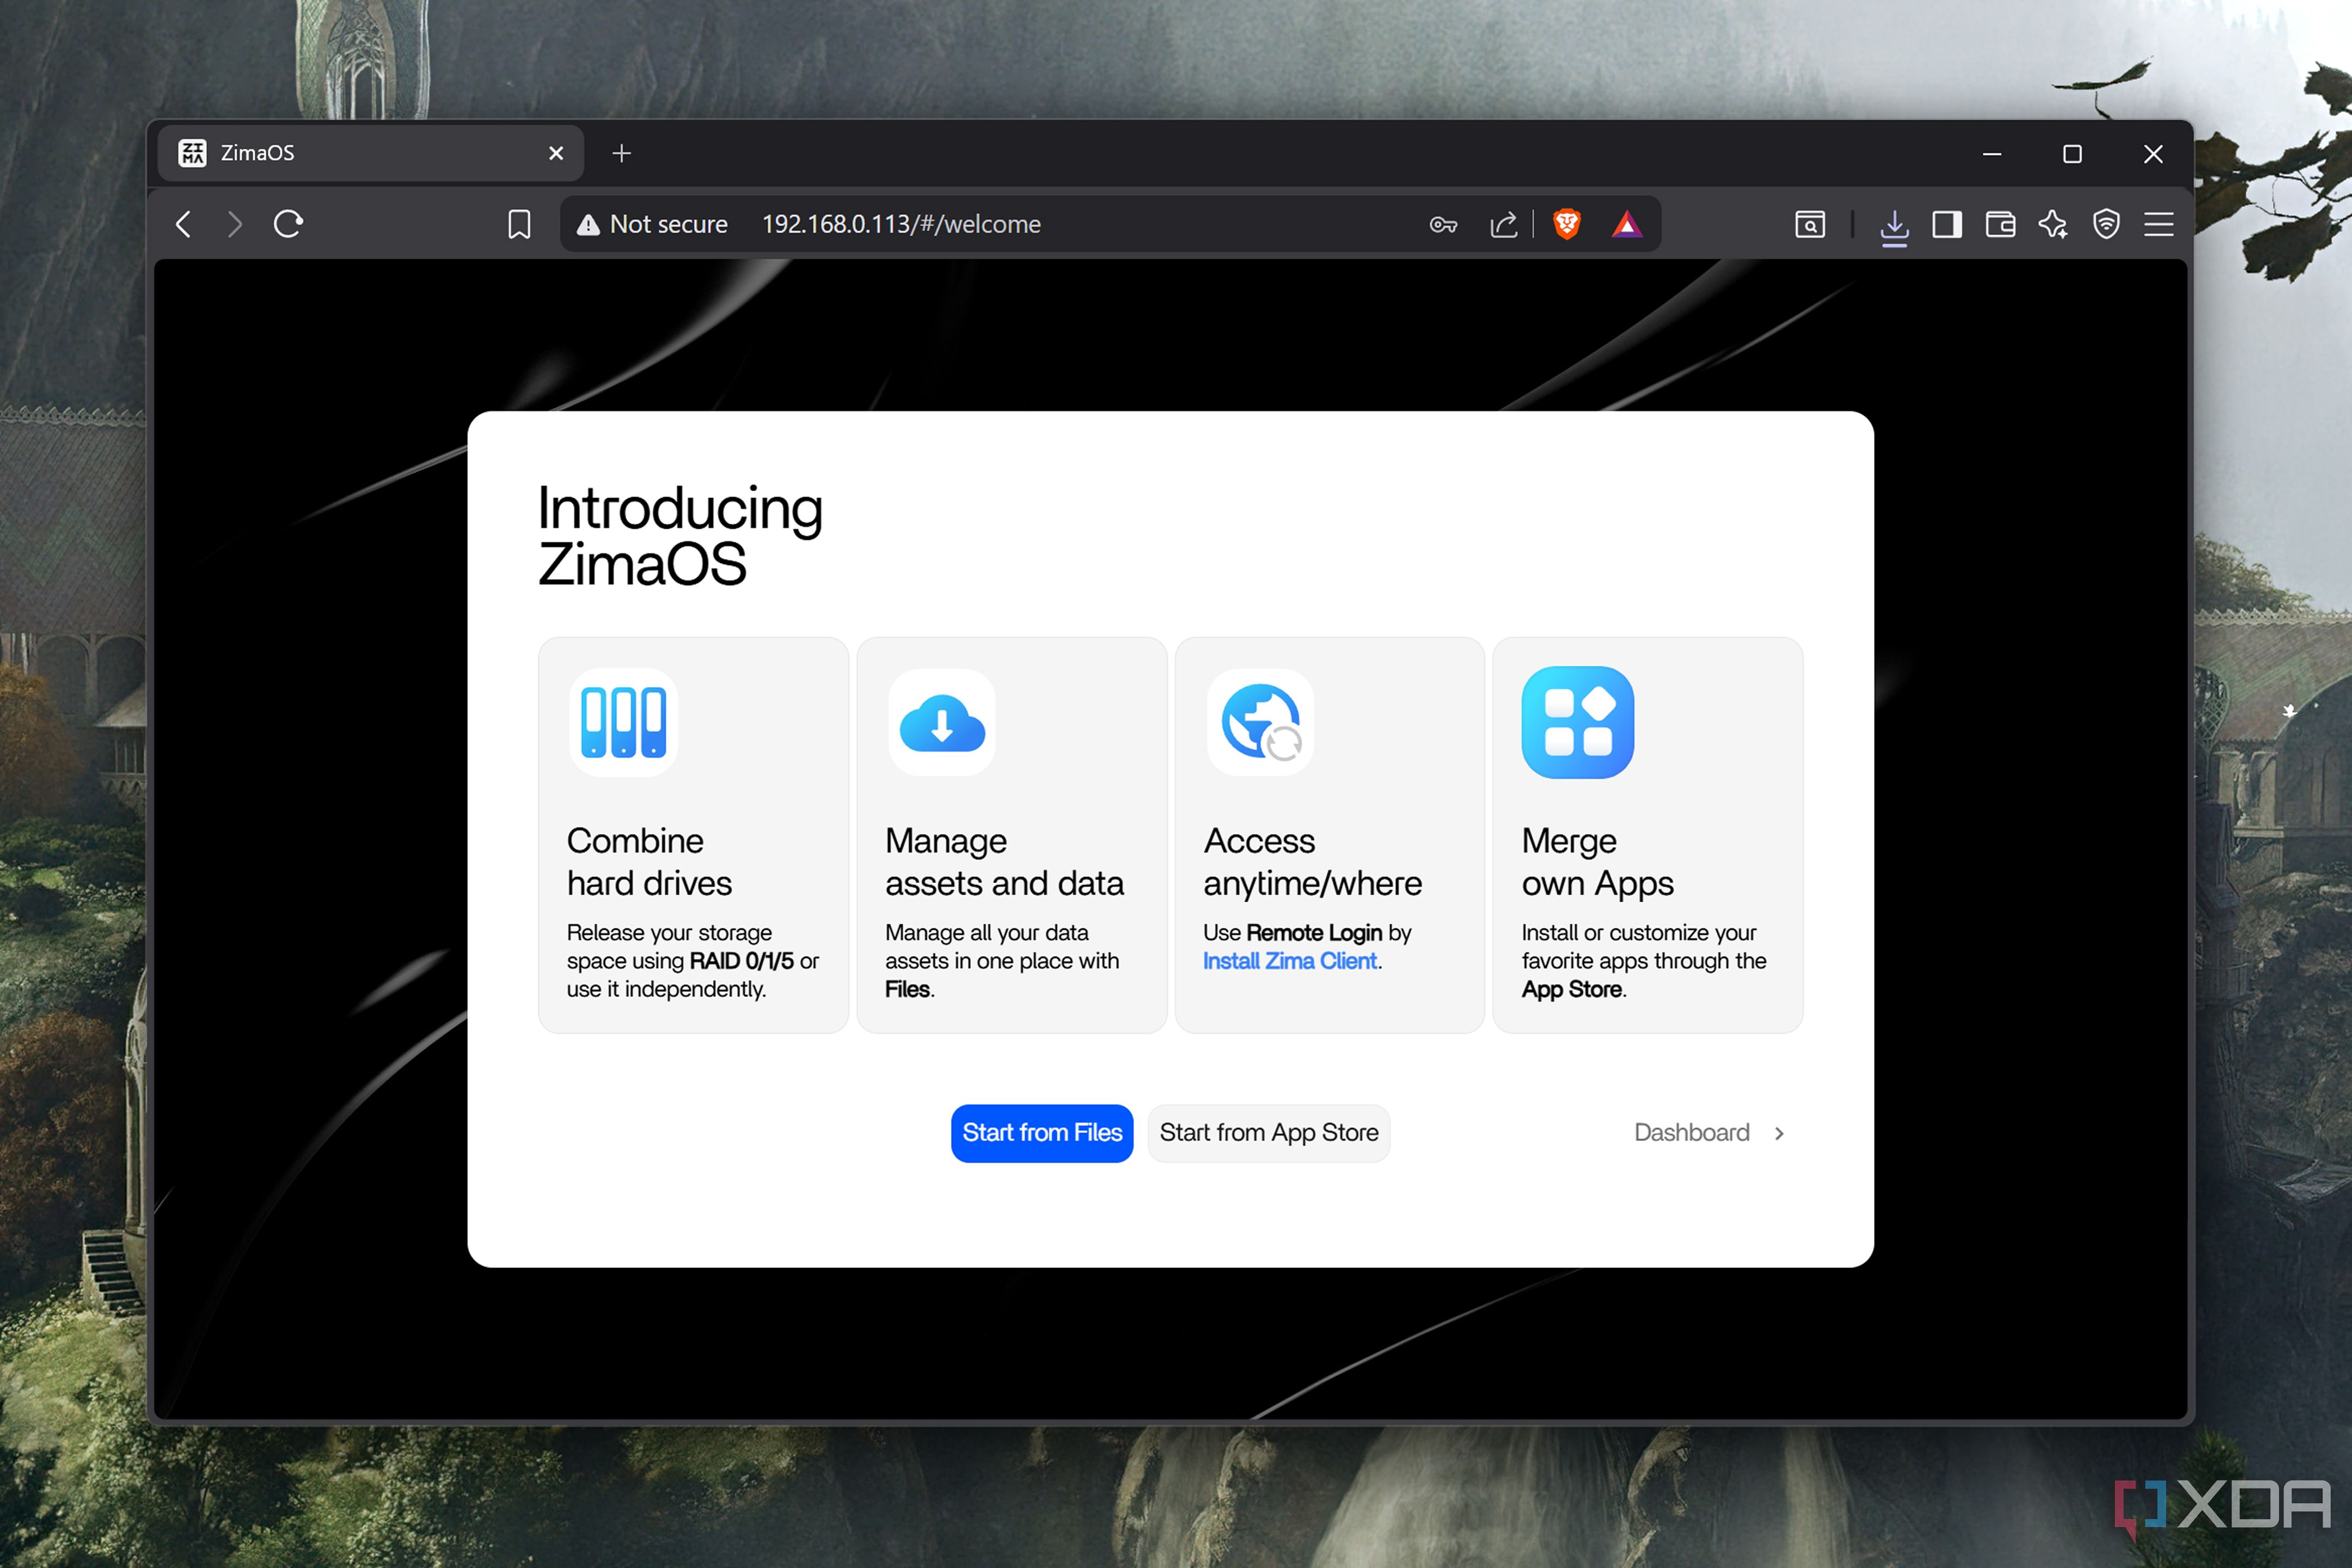Image resolution: width=2352 pixels, height=1568 pixels.
Task: Open the Leo AI sparkle icon
Action: click(x=2053, y=224)
